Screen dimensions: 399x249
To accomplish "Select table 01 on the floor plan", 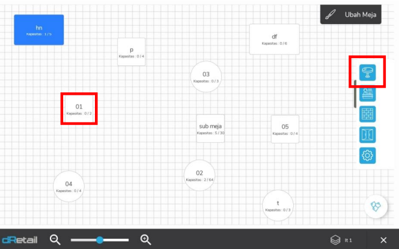I will click(x=79, y=109).
